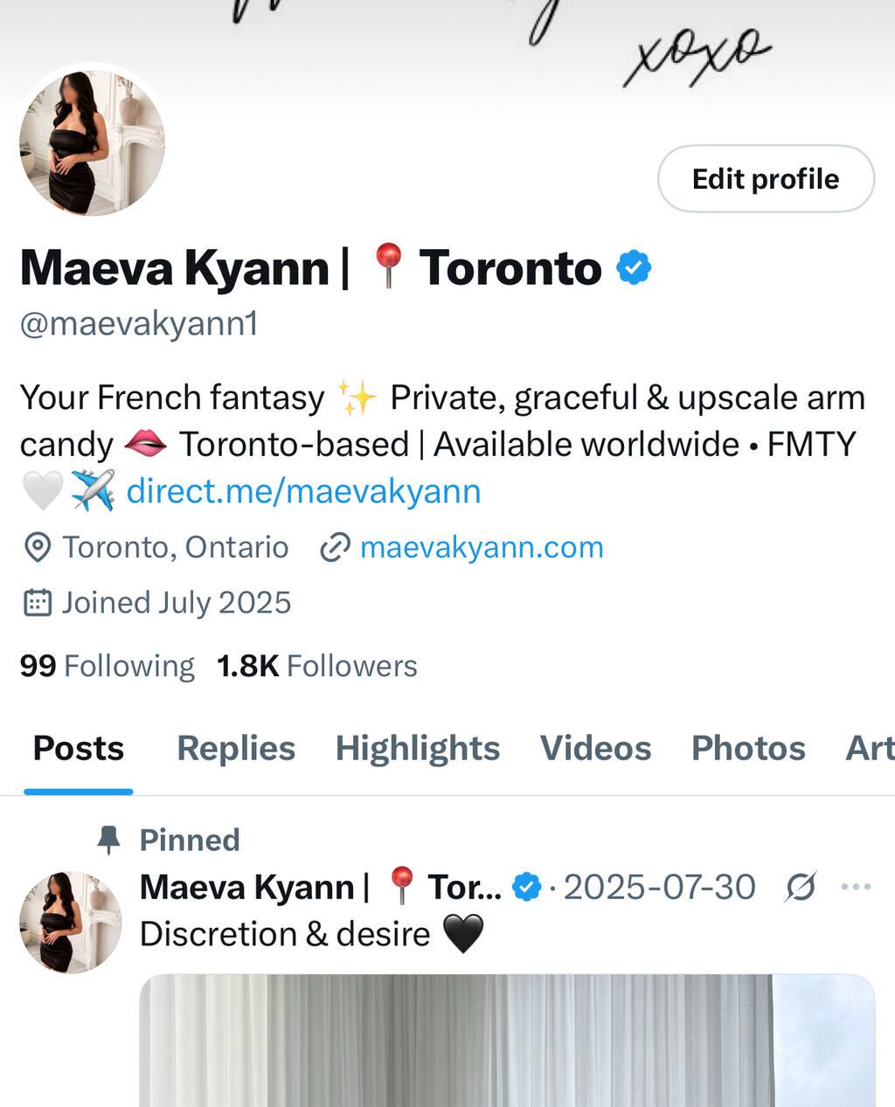Click the Edit profile button

766,179
